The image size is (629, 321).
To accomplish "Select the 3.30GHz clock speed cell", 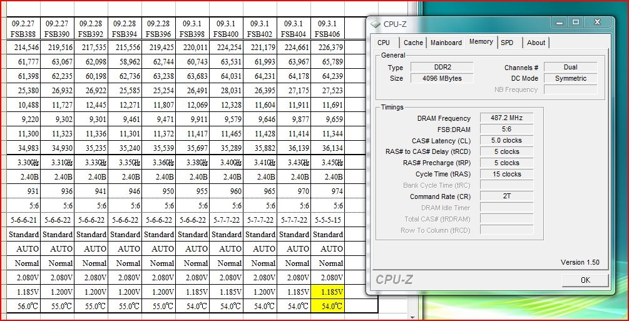I will coord(24,163).
